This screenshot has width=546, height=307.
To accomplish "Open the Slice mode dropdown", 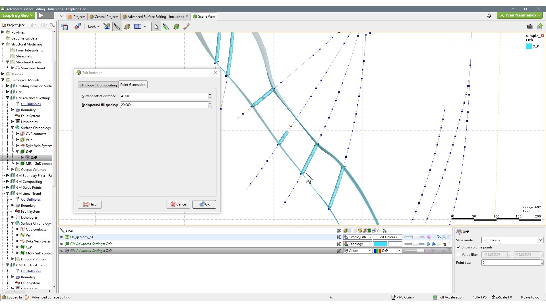I will pos(540,240).
